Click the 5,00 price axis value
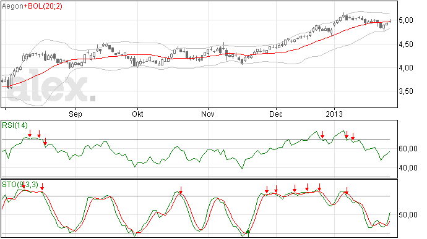Image resolution: width=427 pixels, height=239 pixels. click(406, 20)
